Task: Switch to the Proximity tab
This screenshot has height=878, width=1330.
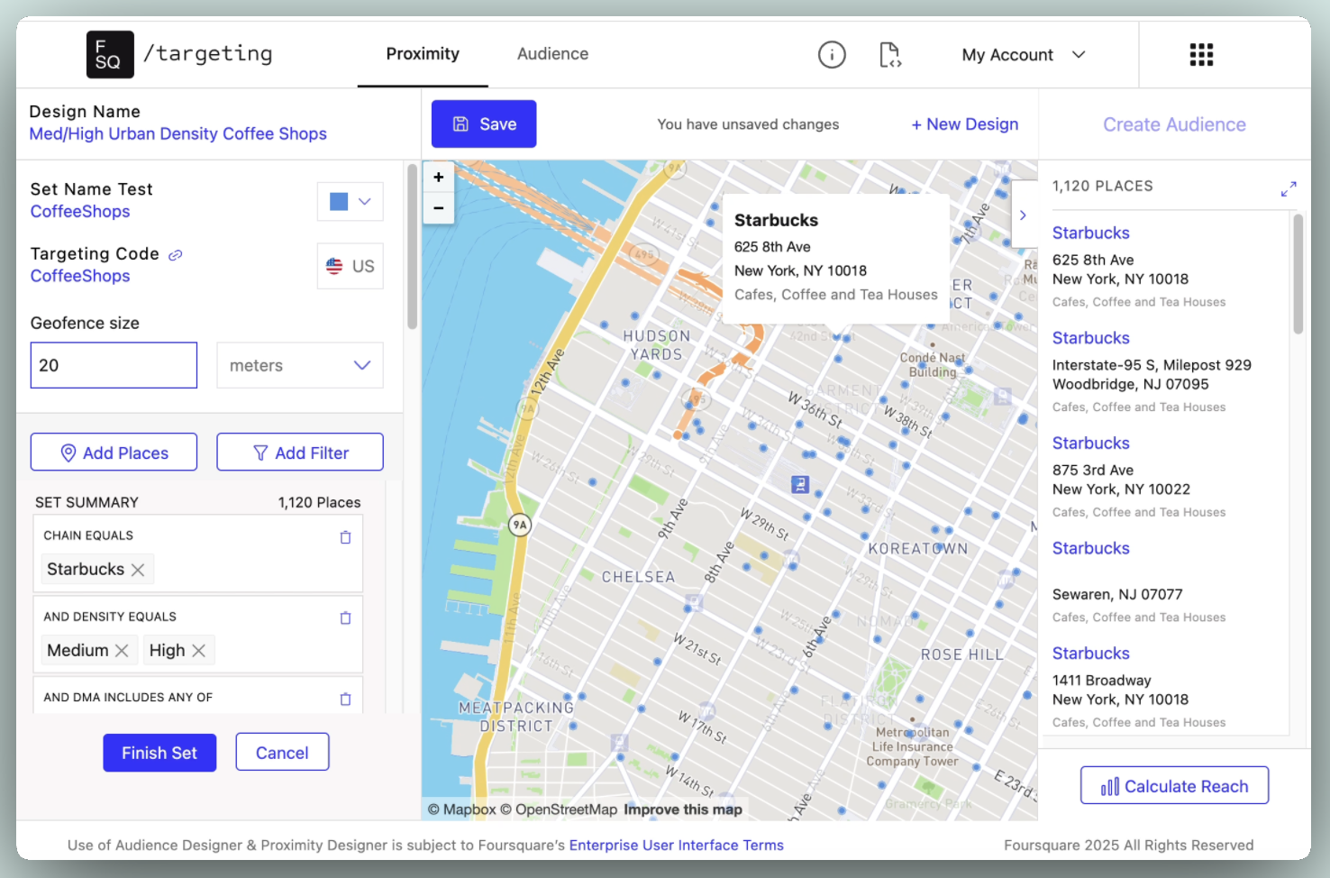Action: click(423, 54)
